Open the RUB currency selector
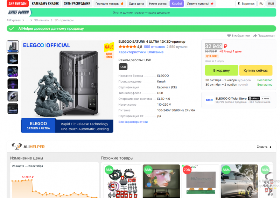This screenshot has width=280, height=198. (271, 3)
